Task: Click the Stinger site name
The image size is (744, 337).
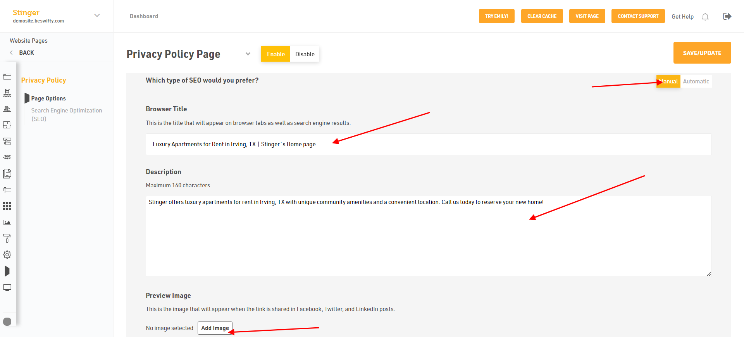Action: coord(26,12)
